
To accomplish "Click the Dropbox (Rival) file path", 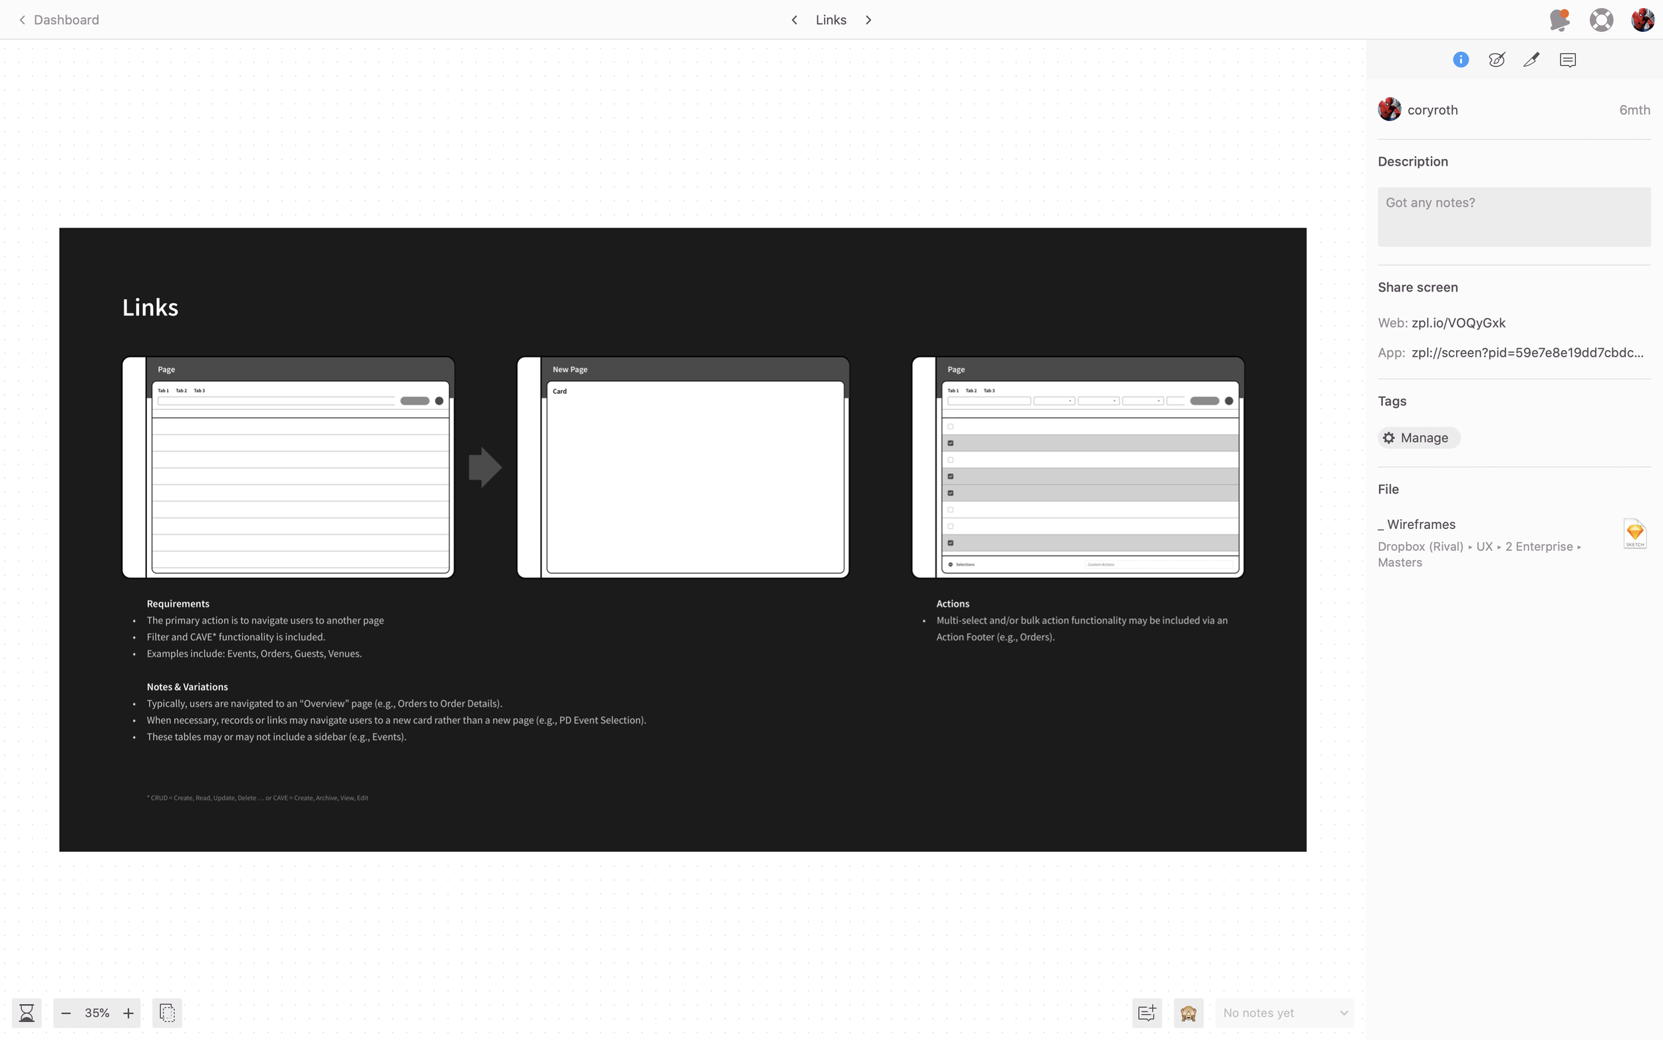I will (x=1479, y=554).
